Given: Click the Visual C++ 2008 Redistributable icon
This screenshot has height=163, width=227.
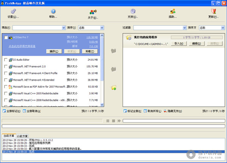Looking at the screenshot, I should [x=11, y=100].
